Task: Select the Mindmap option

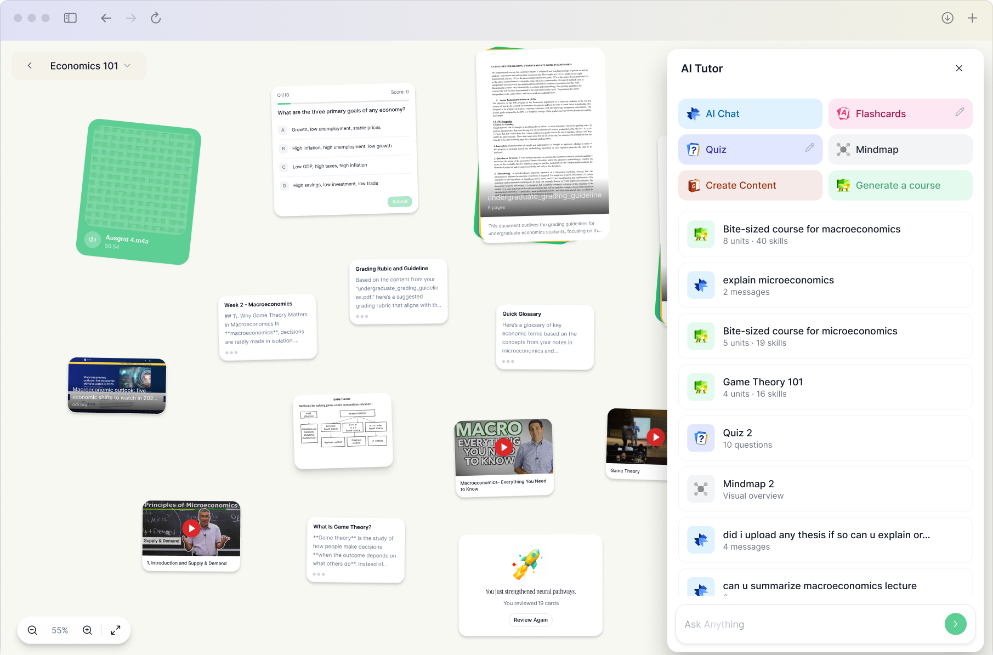Action: pyautogui.click(x=900, y=150)
